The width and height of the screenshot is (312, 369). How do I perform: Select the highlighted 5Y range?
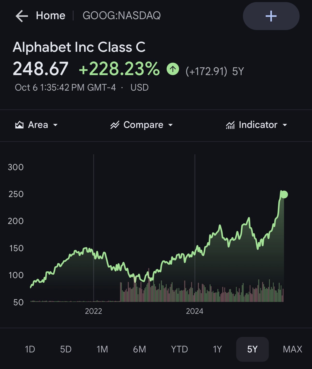point(252,349)
